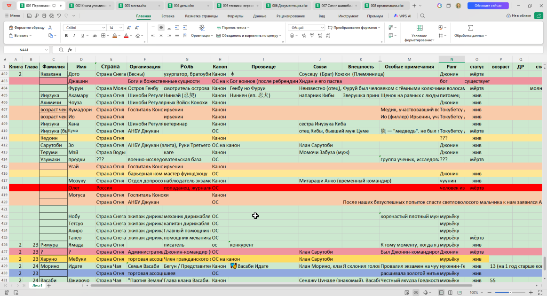Align cell text right

tap(169, 36)
